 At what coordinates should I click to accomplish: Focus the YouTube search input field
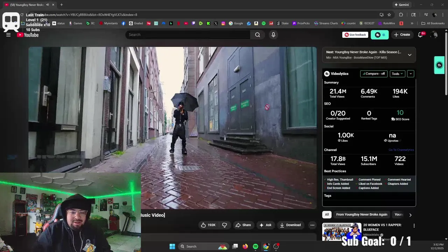(x=188, y=35)
